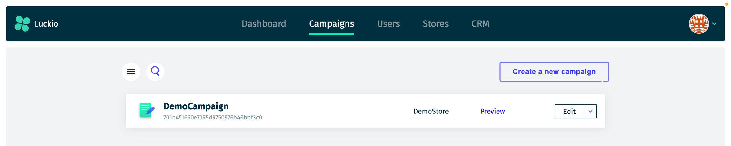Click Create a new campaign button
Viewport: 731px width, 146px height.
pyautogui.click(x=554, y=72)
